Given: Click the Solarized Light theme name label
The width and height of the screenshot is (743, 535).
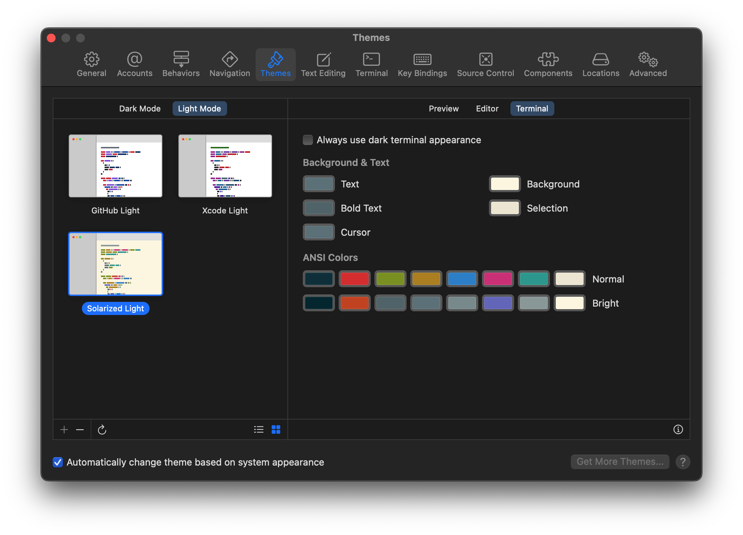Looking at the screenshot, I should 116,308.
